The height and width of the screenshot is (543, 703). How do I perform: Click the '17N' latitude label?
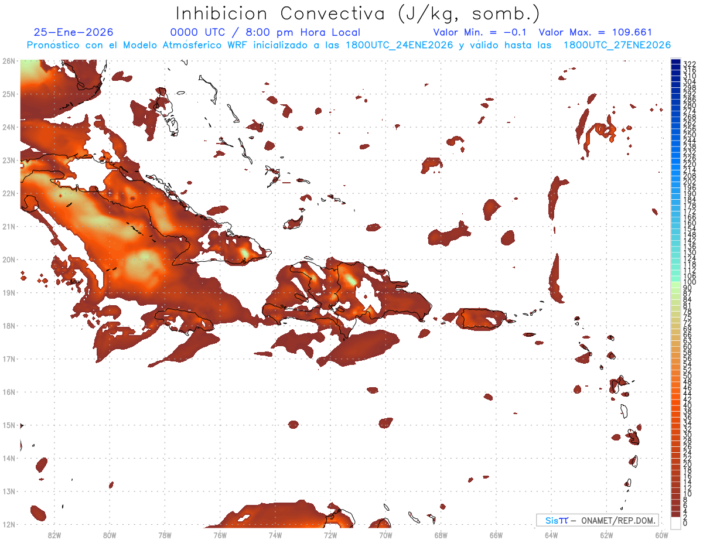(8, 358)
